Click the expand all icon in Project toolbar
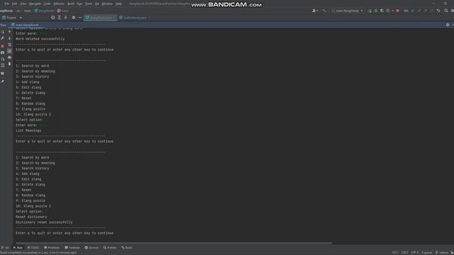This screenshot has width=454, height=255. pyautogui.click(x=60, y=18)
